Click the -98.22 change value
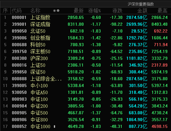The image size is (171, 131). point(116,24)
